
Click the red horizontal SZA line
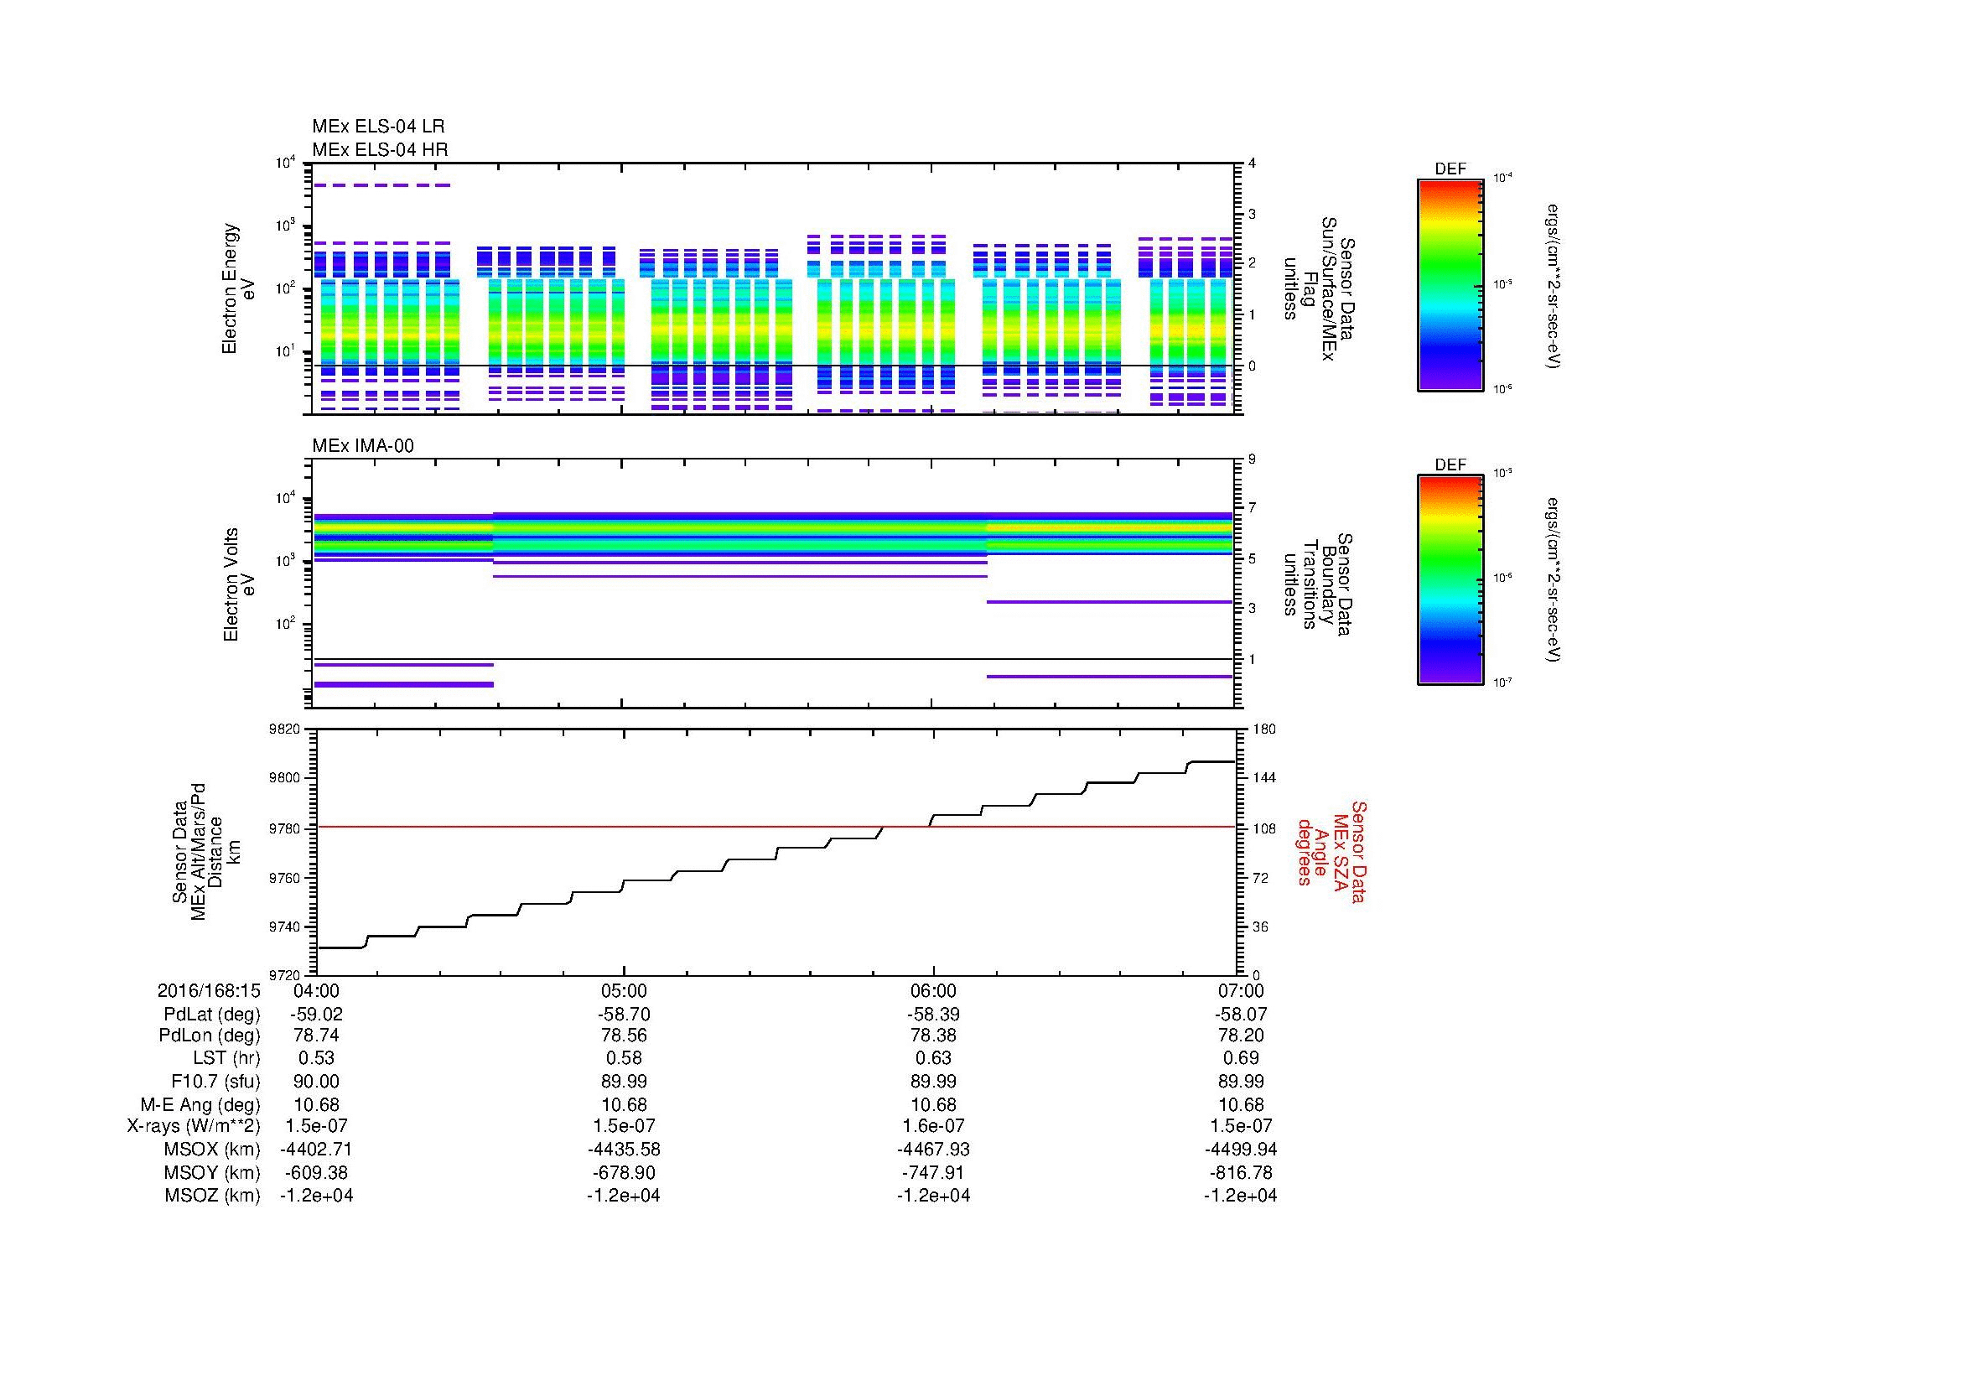(776, 827)
